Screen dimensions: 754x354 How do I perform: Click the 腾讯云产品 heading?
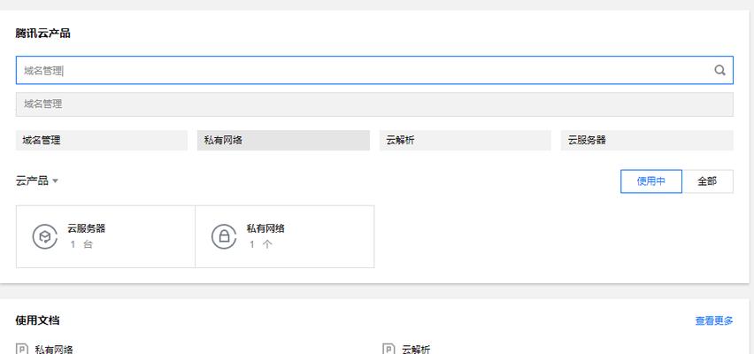tap(42, 34)
